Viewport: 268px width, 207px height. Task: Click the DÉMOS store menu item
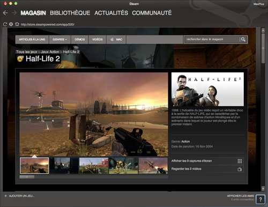(x=80, y=39)
